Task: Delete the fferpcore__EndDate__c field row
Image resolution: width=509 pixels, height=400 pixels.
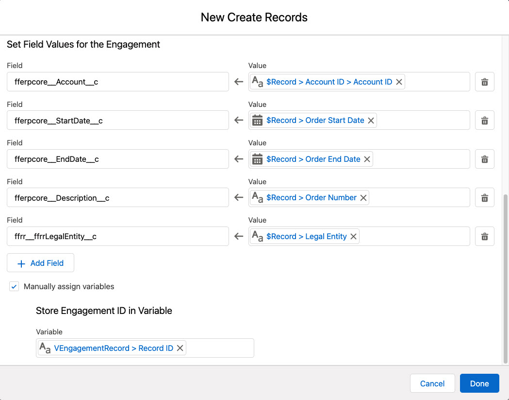Action: 484,159
